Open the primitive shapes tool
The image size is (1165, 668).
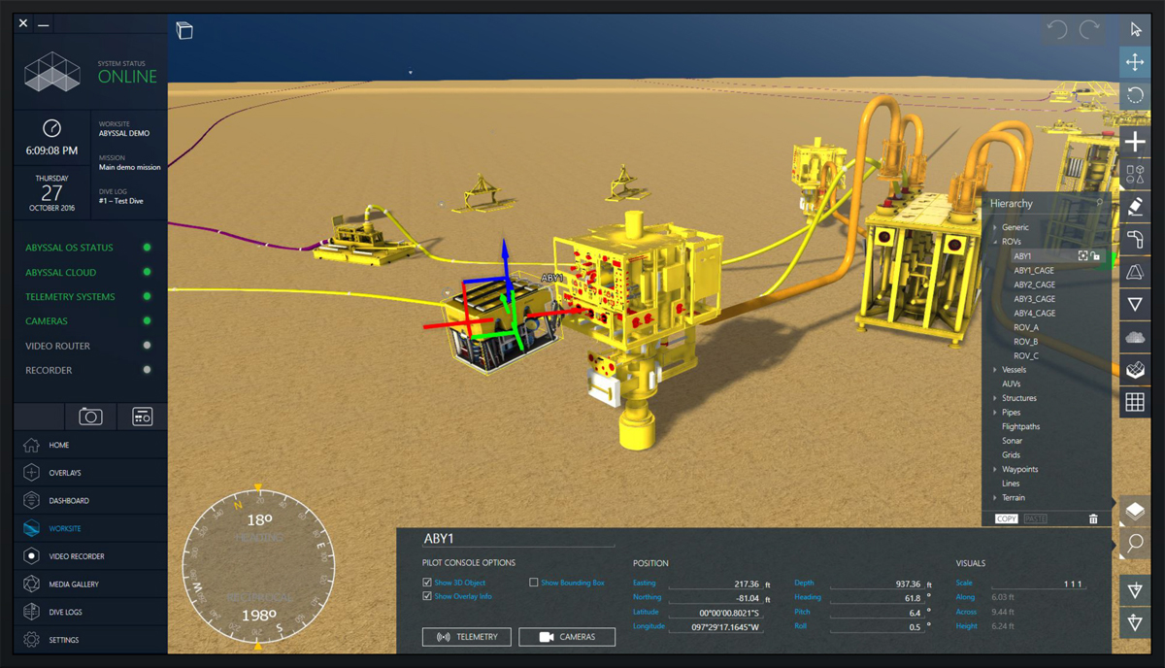click(1135, 175)
